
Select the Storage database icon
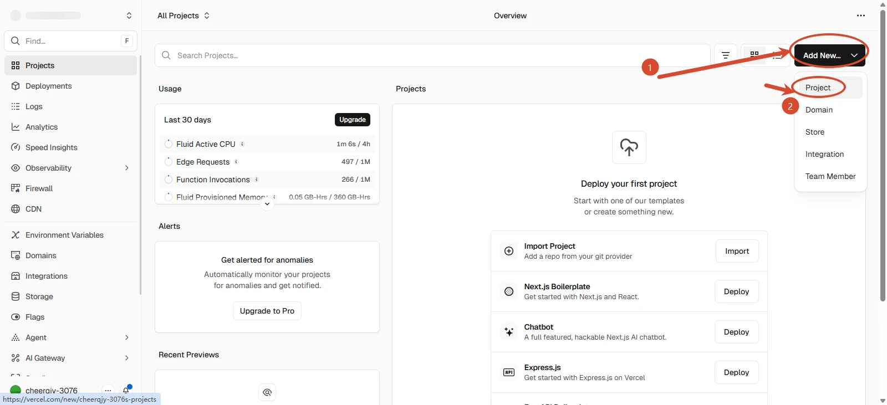pos(16,296)
